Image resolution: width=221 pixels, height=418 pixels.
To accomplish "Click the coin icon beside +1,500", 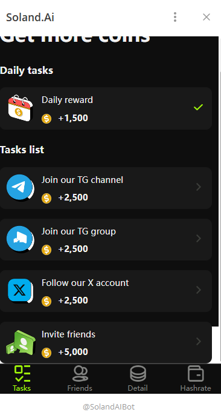I will [x=46, y=119].
